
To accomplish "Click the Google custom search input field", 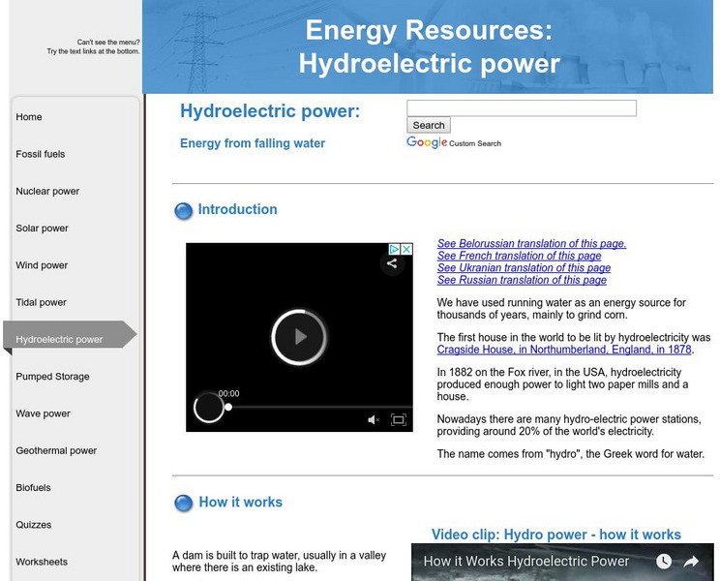I will 521,108.
